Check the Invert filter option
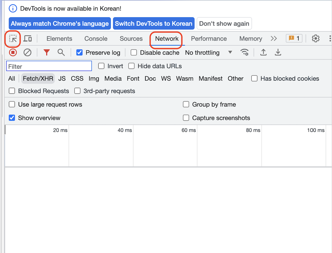The image size is (332, 253). pos(101,66)
